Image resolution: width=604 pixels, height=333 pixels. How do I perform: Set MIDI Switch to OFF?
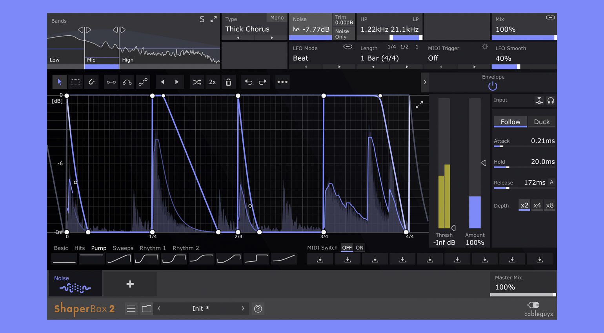click(347, 248)
